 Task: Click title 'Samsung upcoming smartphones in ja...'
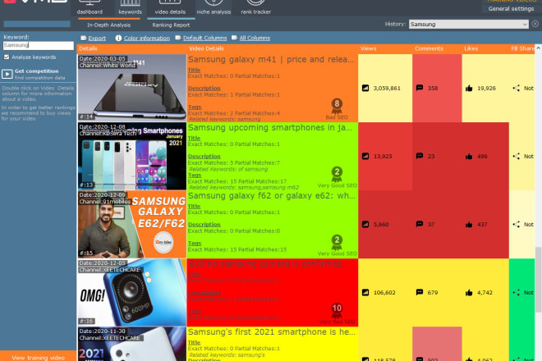270,127
